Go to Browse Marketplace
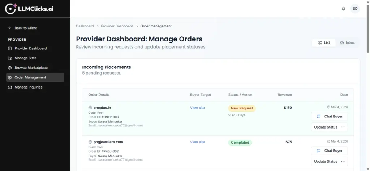The width and height of the screenshot is (370, 171). point(31,68)
